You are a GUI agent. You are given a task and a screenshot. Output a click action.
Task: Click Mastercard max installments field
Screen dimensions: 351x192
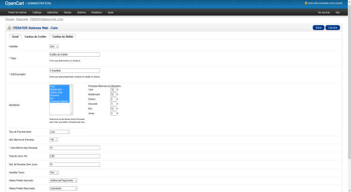click(x=113, y=94)
